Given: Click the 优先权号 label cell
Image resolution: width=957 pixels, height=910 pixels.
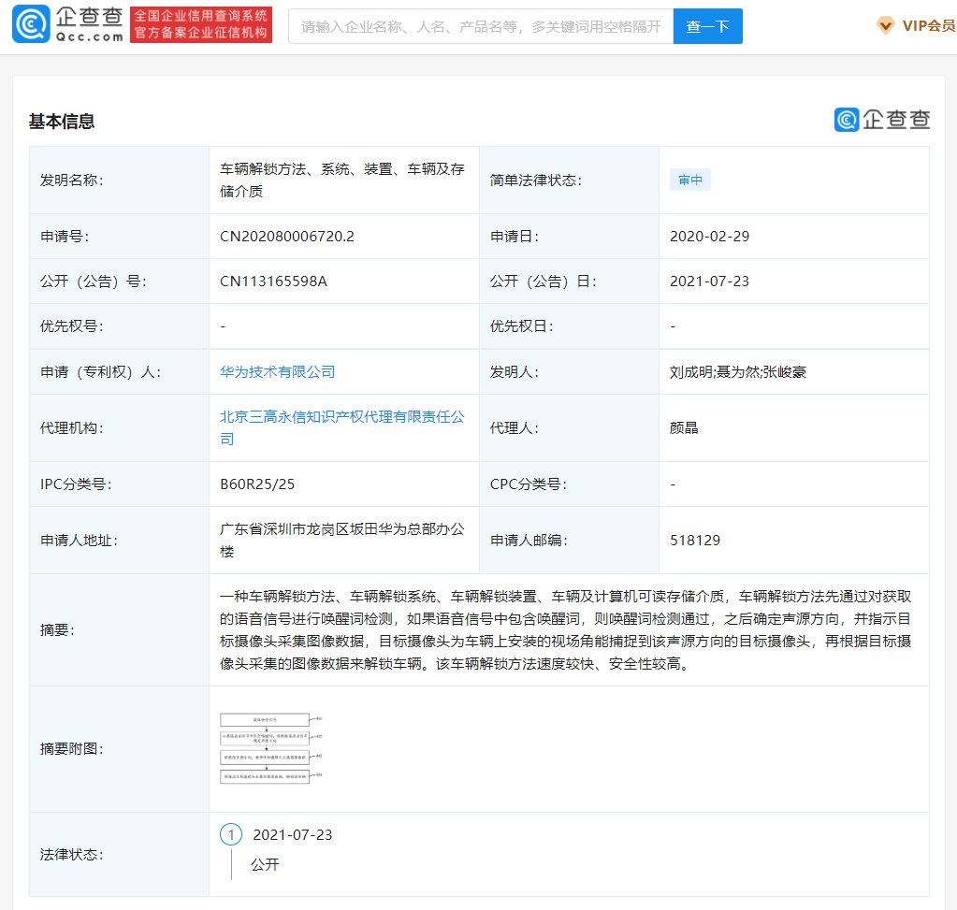Looking at the screenshot, I should 119,326.
